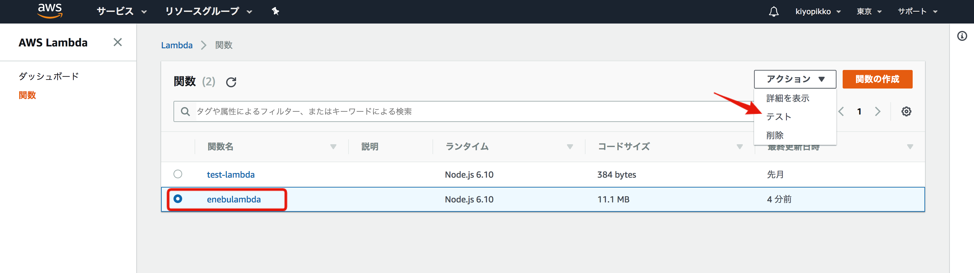Open the enebulambda function link
Viewport: 974px width, 273px height.
(x=233, y=199)
